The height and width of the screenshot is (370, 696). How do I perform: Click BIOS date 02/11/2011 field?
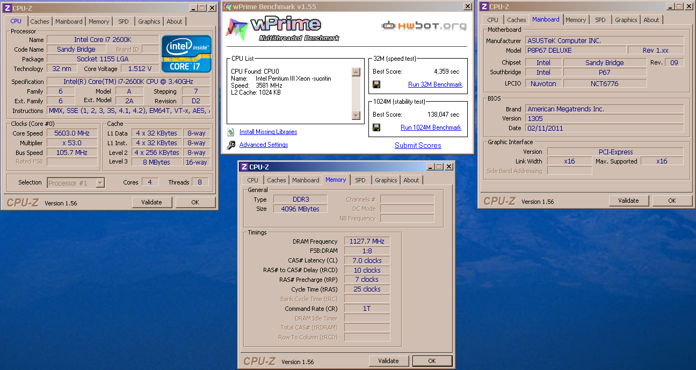[x=604, y=128]
